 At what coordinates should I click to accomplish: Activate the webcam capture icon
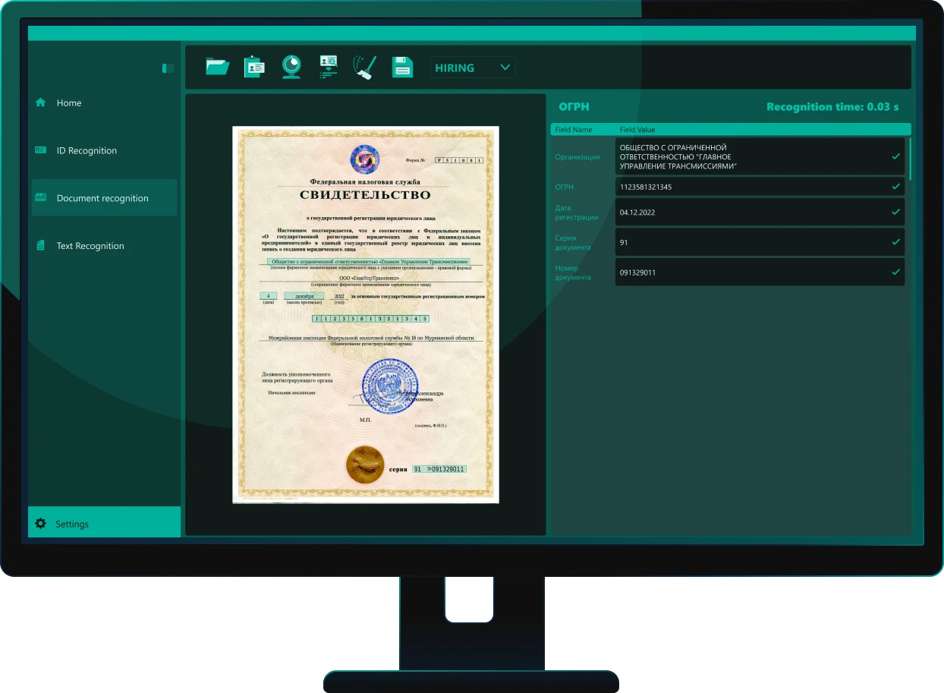click(x=291, y=67)
